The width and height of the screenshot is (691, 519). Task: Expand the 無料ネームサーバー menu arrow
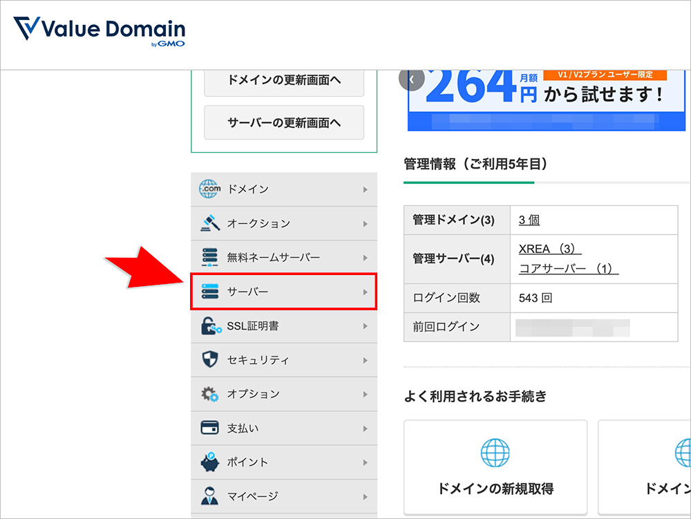pos(366,258)
